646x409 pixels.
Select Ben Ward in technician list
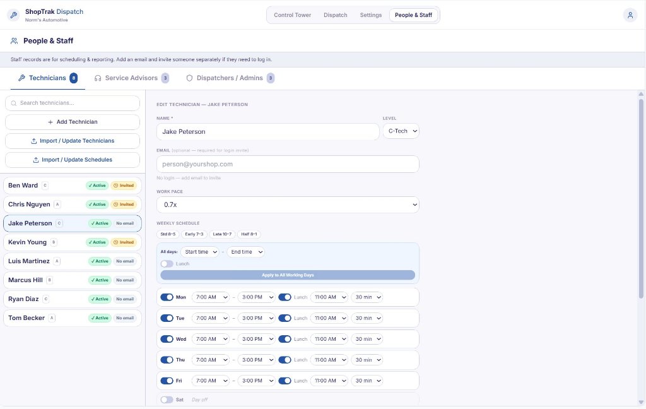pyautogui.click(x=73, y=186)
